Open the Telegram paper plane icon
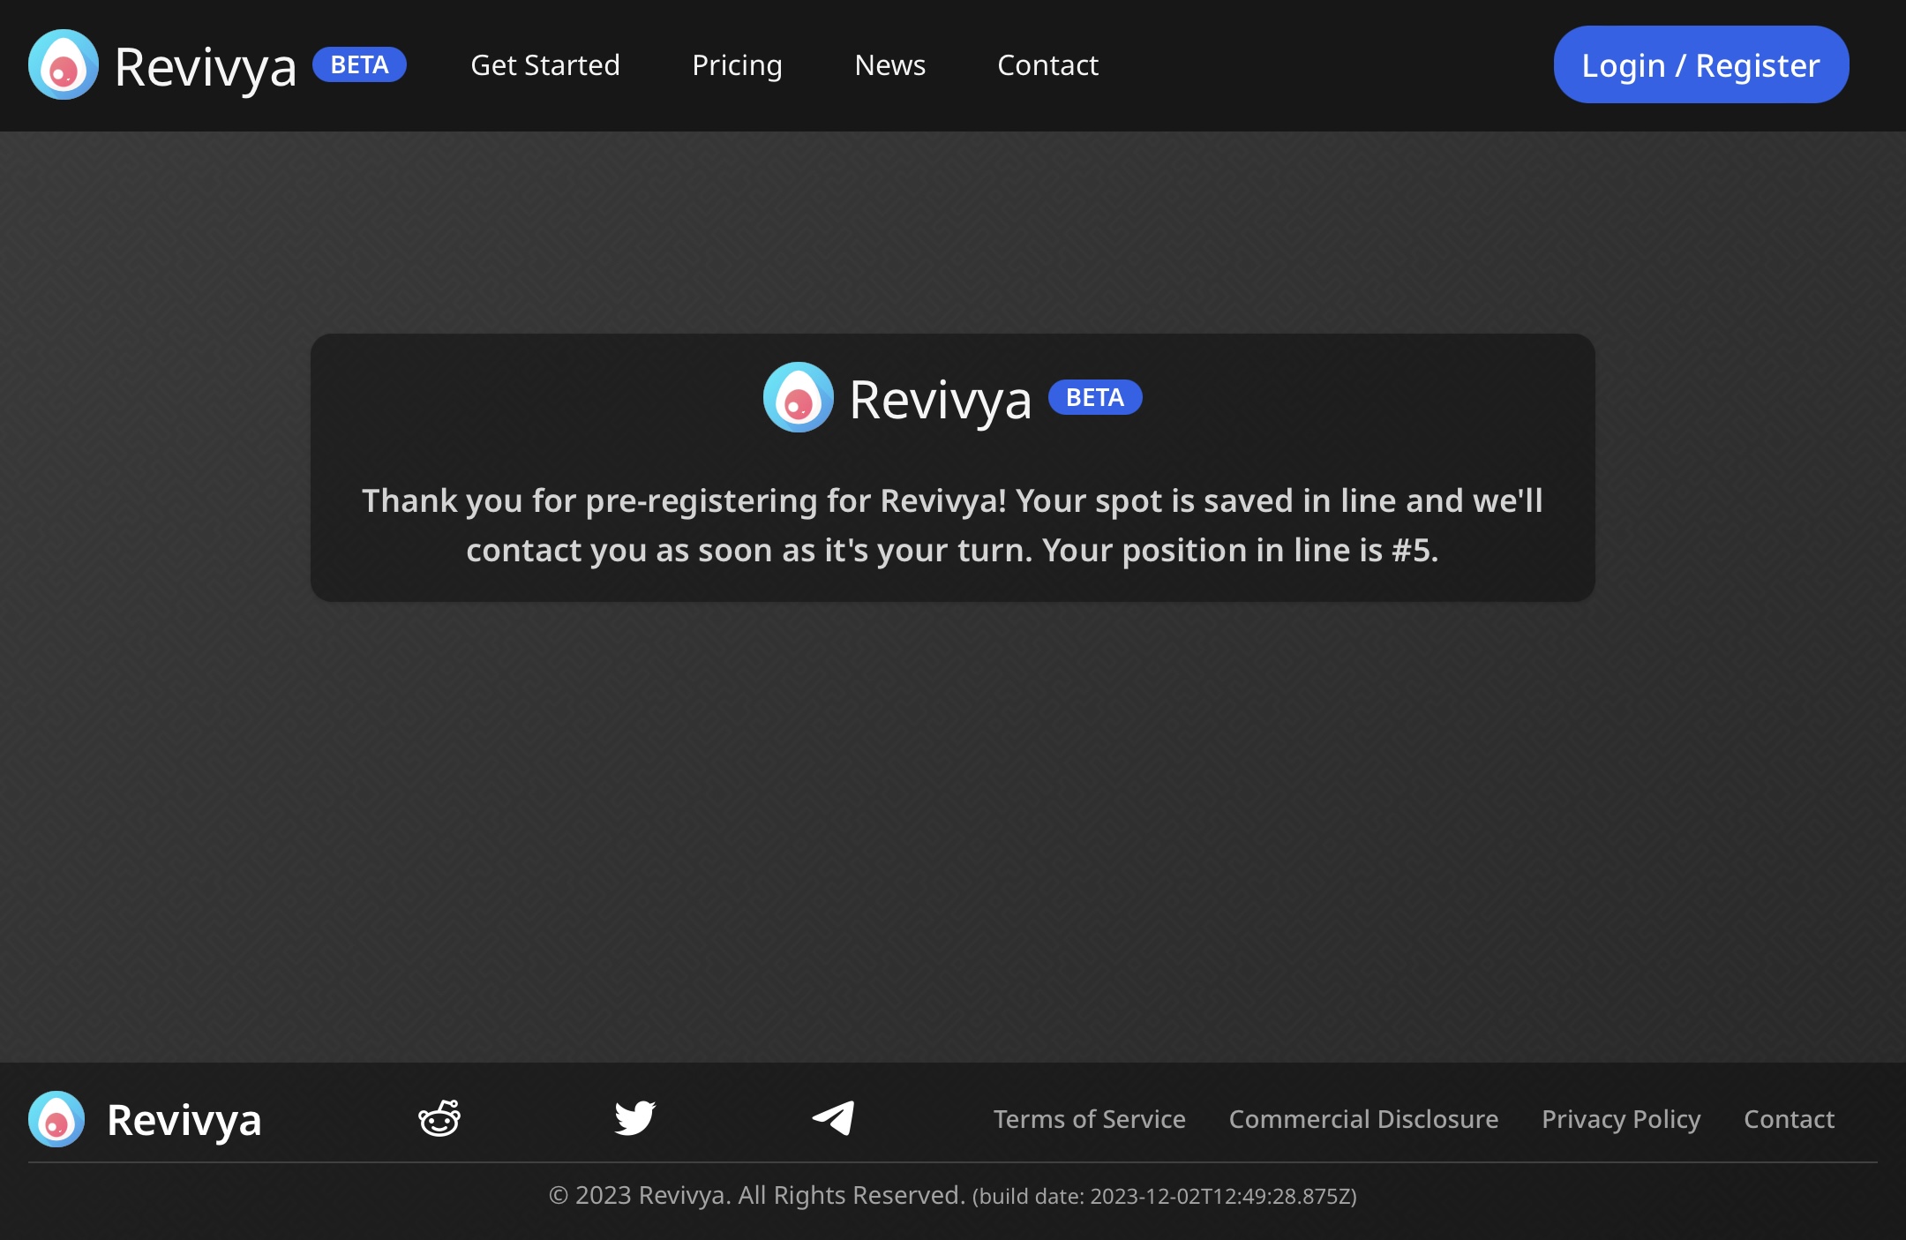Viewport: 1906px width, 1240px height. click(x=833, y=1118)
